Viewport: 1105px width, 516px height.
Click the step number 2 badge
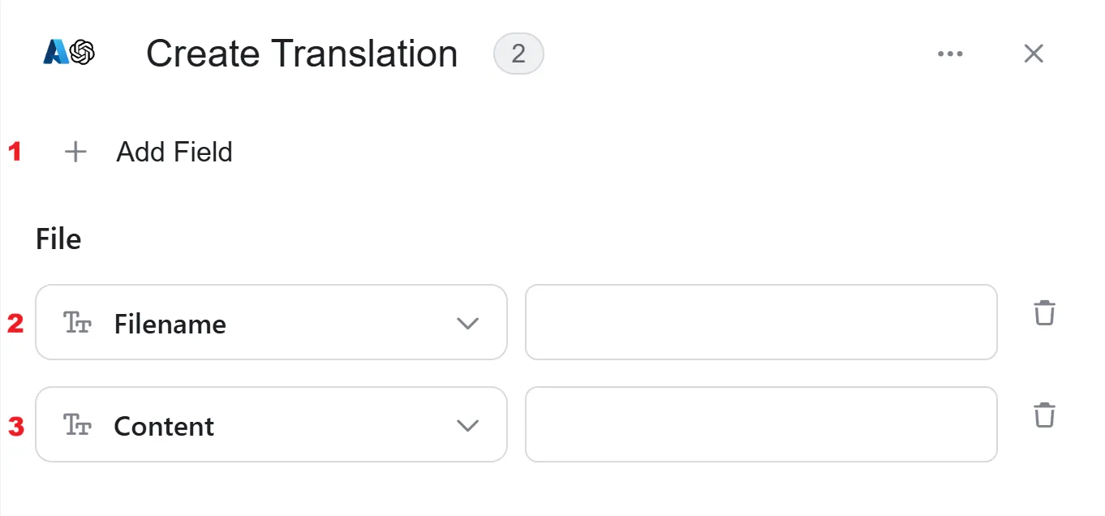(518, 54)
